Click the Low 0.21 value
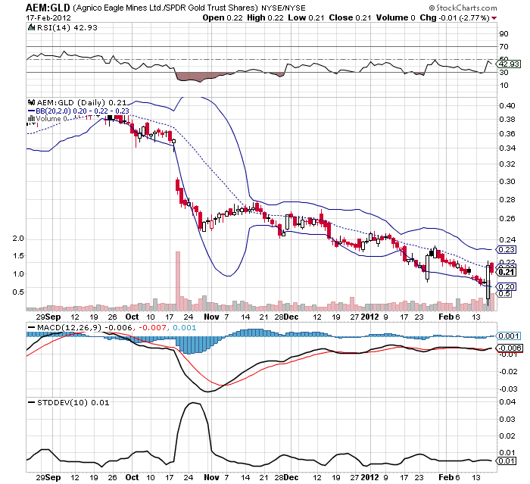The height and width of the screenshot is (484, 530). point(306,18)
